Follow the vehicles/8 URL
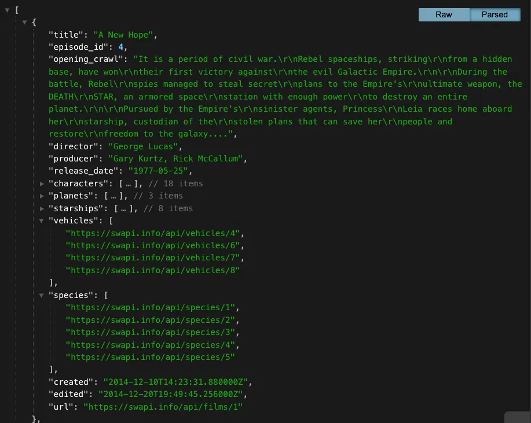This screenshot has height=423, width=531. point(153,271)
